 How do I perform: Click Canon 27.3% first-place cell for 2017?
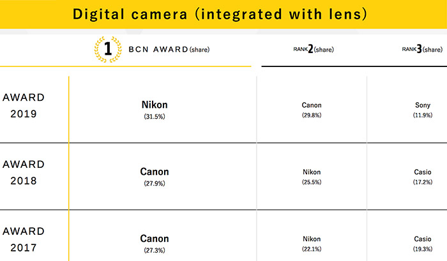(155, 244)
